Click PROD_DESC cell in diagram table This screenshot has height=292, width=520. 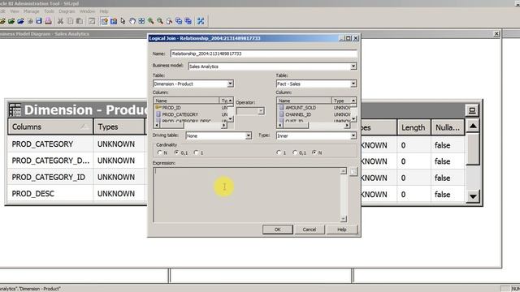32,194
